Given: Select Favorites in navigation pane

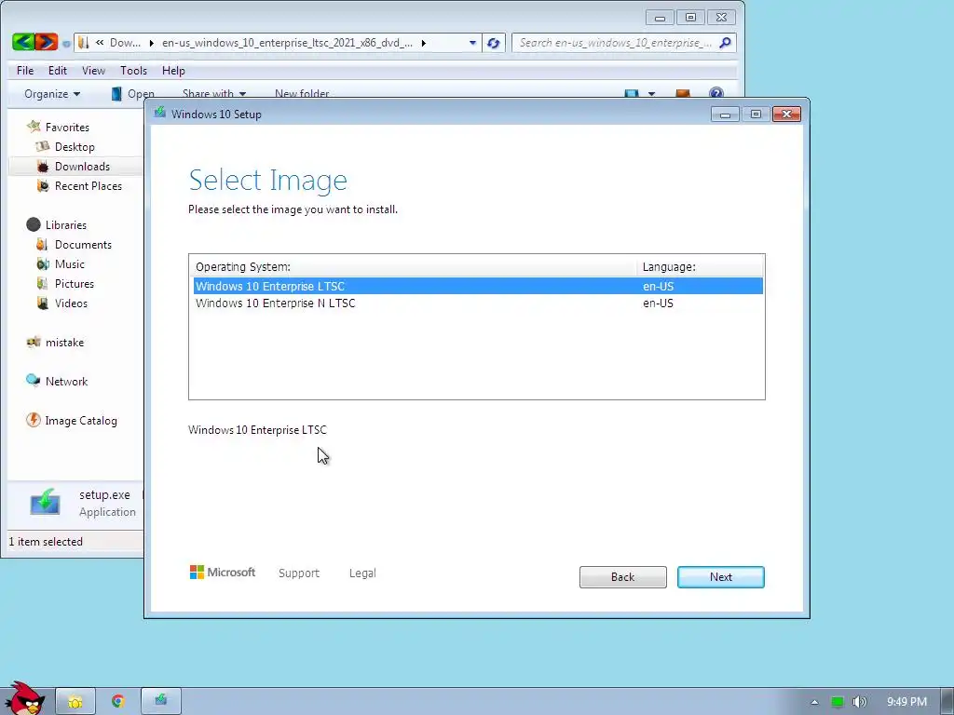Looking at the screenshot, I should (59, 127).
